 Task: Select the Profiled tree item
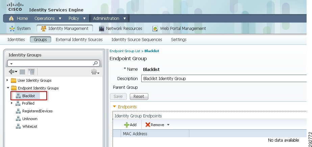click(x=28, y=103)
